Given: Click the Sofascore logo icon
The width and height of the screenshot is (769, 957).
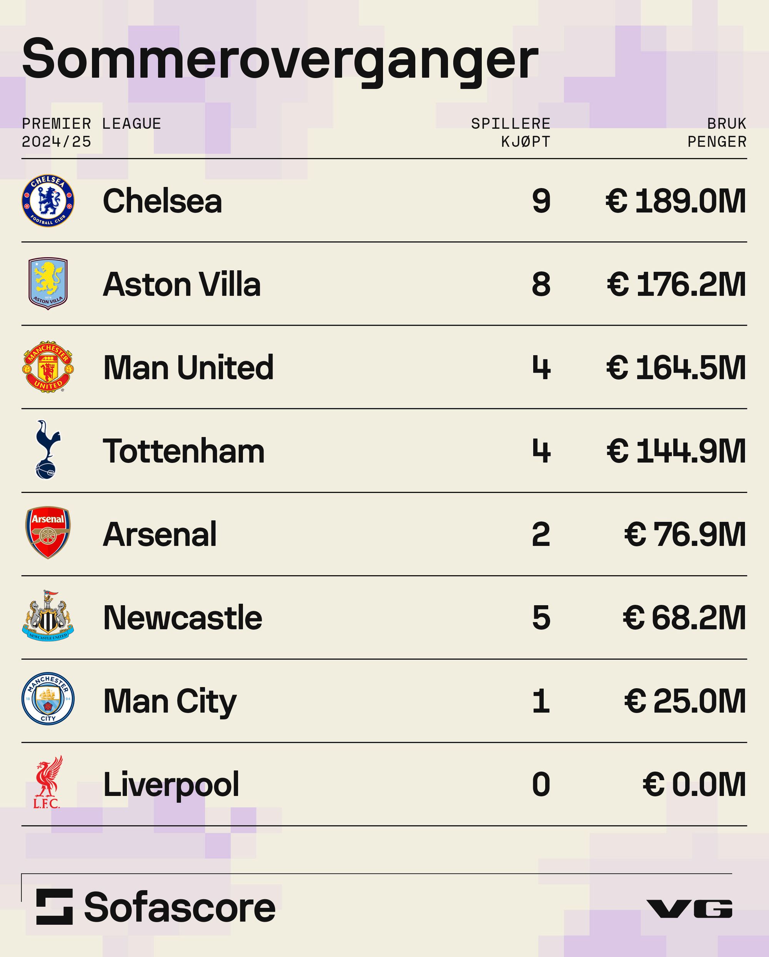Looking at the screenshot, I should [54, 907].
